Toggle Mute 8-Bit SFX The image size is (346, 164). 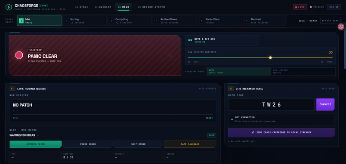pyautogui.click(x=222, y=40)
